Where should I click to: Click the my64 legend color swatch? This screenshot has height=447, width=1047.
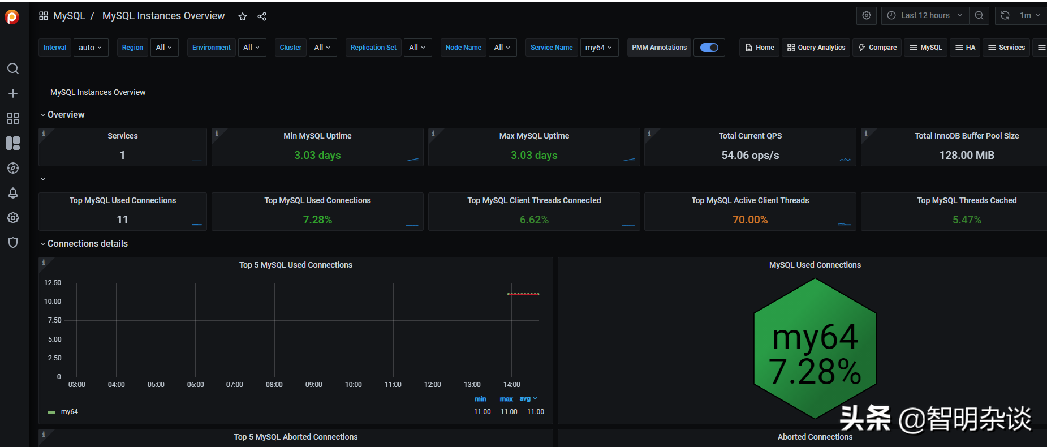click(x=51, y=412)
